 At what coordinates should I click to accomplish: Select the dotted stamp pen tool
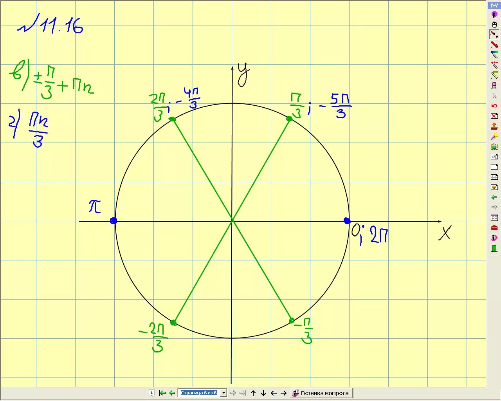click(x=494, y=65)
